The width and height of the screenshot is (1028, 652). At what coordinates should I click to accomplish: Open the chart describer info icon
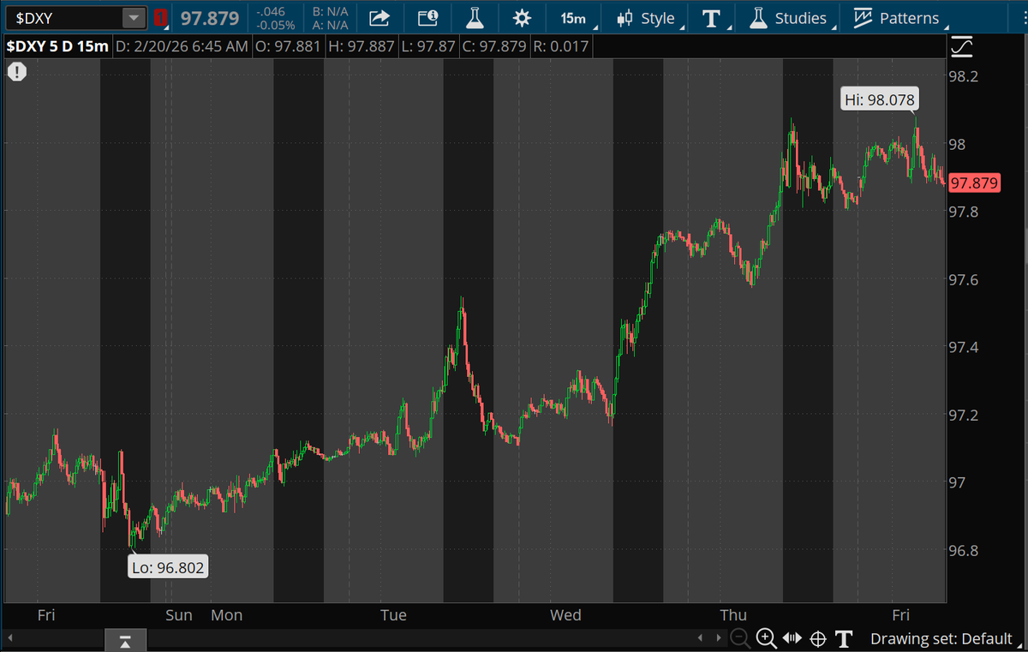click(427, 17)
